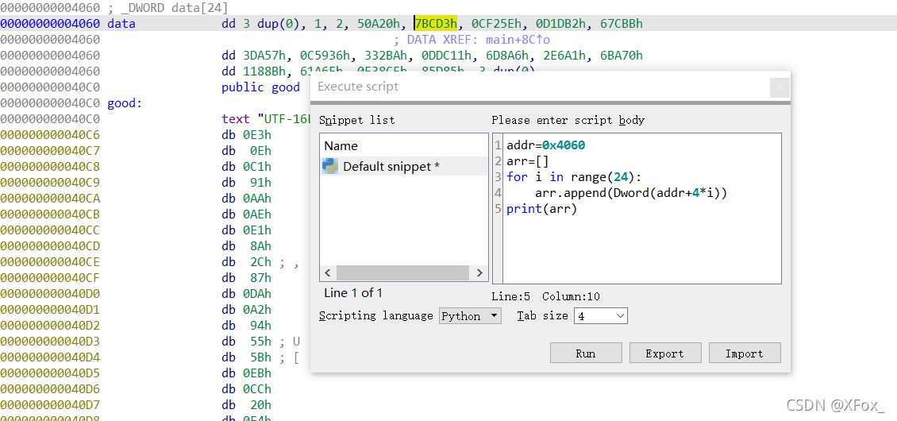Click the Name column header in snippet list
897x421 pixels.
[x=341, y=145]
